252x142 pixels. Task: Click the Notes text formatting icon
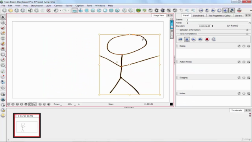(239, 93)
